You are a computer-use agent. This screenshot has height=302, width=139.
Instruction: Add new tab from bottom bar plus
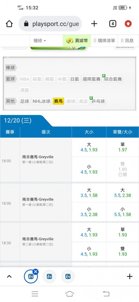point(130,277)
